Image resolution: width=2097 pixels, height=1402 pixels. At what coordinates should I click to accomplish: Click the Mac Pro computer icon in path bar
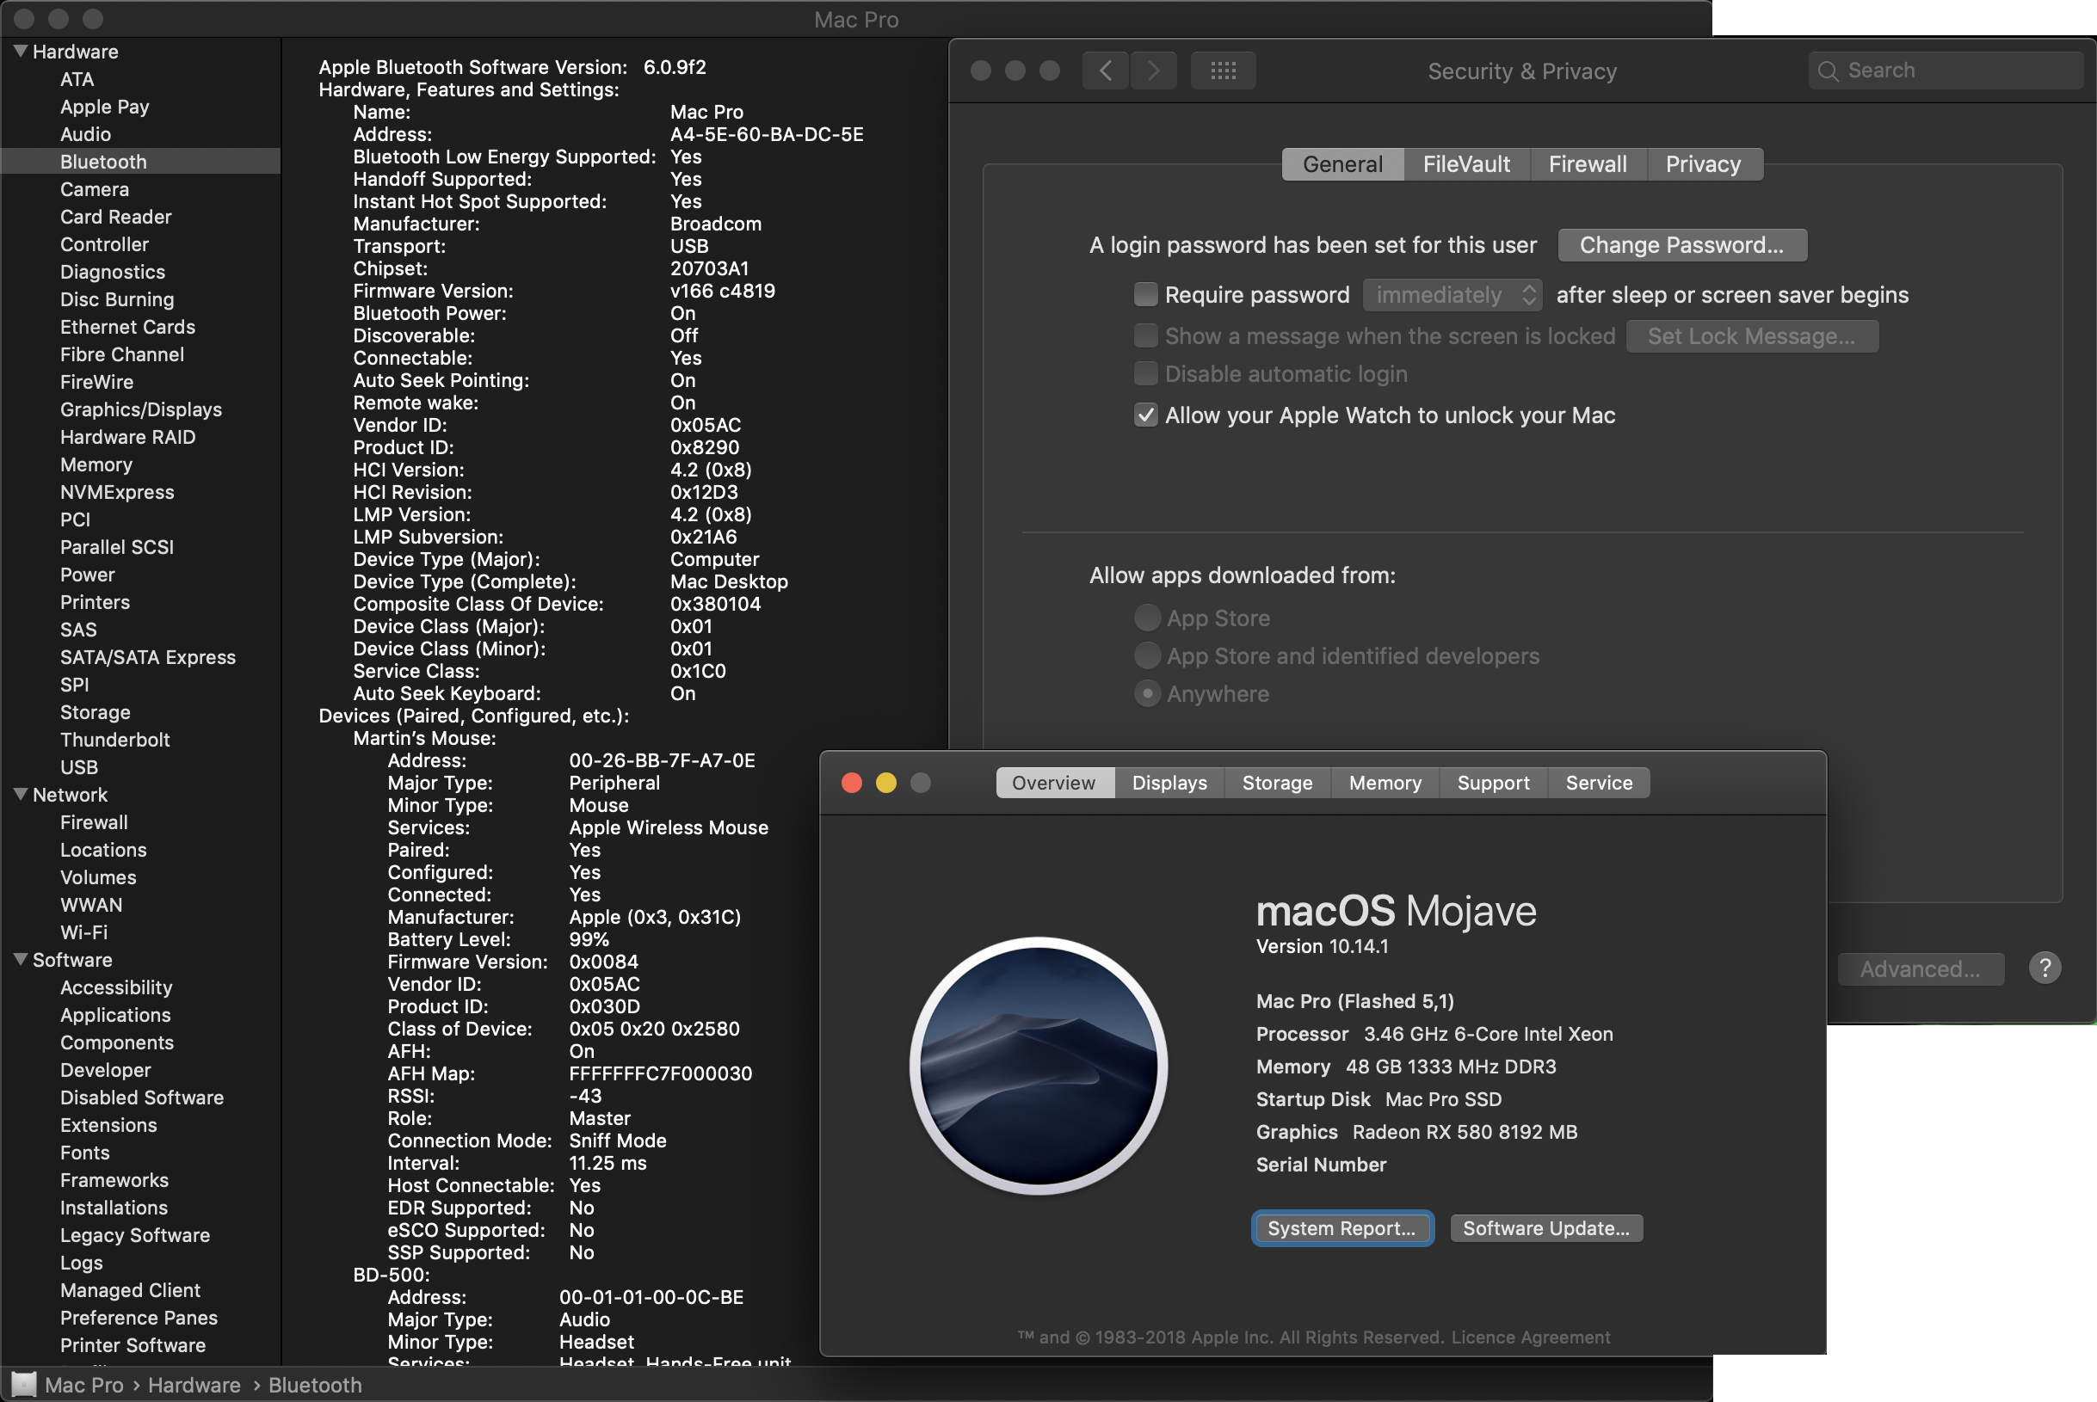pyautogui.click(x=23, y=1384)
